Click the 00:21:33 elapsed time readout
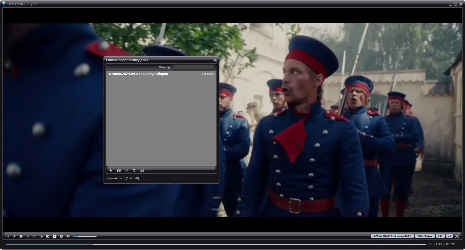This screenshot has height=250, width=465. coord(435,244)
